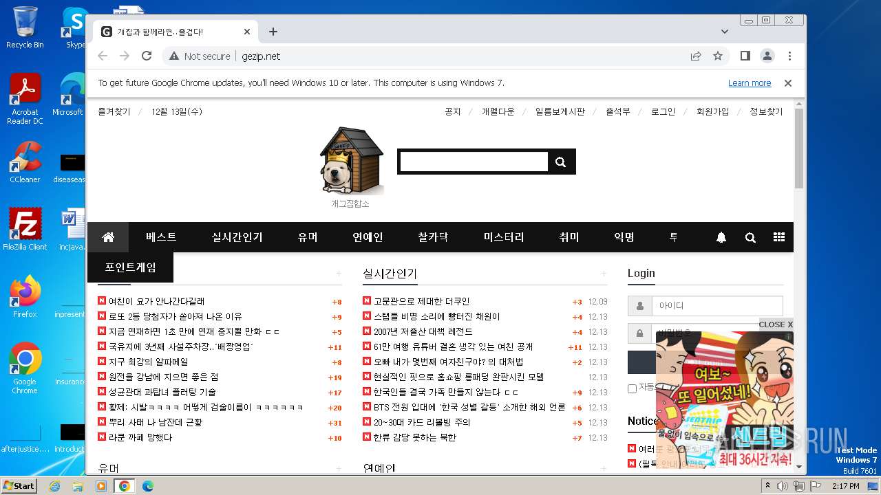Open post '한류 감당 못하는 북한'

[414, 437]
